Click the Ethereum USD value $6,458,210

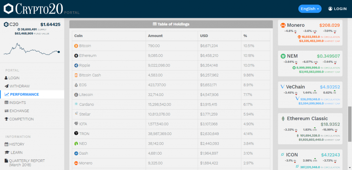pyautogui.click(x=209, y=56)
